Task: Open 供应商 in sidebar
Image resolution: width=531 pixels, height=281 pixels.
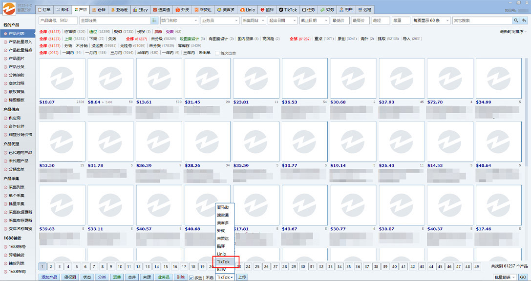Action: [14, 118]
